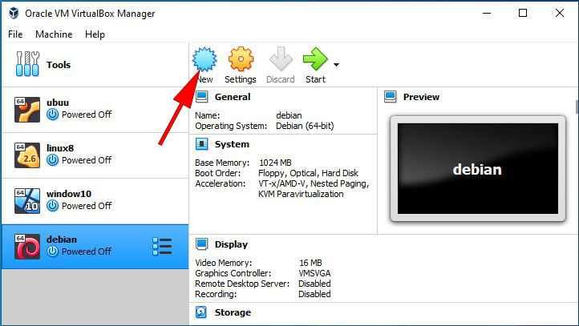The image size is (579, 326).
Task: Open the Display section header
Action: (x=231, y=244)
